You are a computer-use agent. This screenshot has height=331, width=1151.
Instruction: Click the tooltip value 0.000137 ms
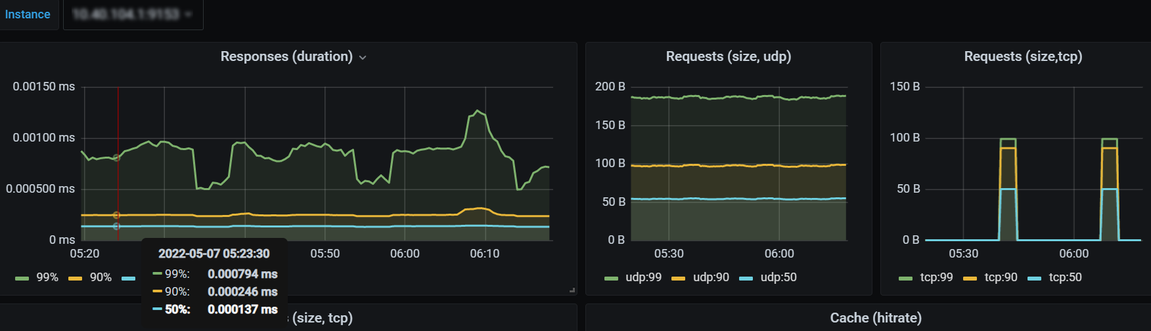[x=242, y=309]
